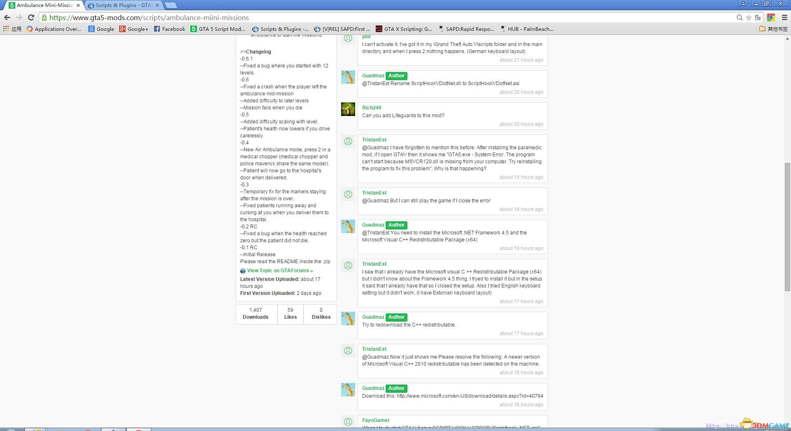Screen dimensions: 791x431
Task: Open View Topic on GTAForums link
Action: point(280,271)
